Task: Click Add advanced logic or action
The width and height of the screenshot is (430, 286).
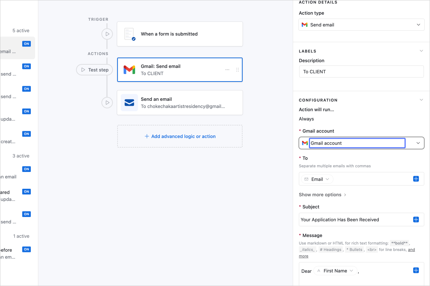Action: [180, 136]
